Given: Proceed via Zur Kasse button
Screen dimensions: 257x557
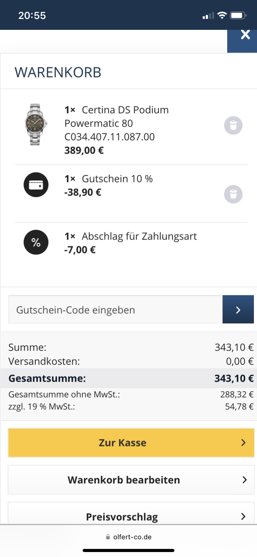Looking at the screenshot, I should (131, 443).
